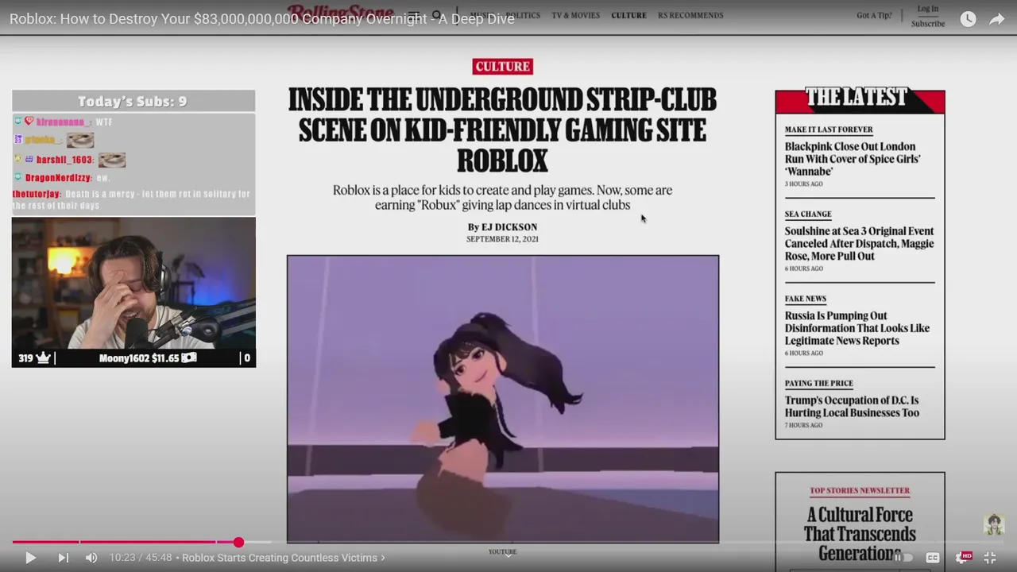Viewport: 1017px width, 572px height.
Task: Click the 'Make It Last Forever' label
Action: pyautogui.click(x=829, y=129)
